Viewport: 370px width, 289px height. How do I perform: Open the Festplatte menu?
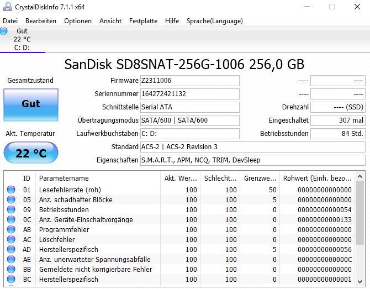143,21
